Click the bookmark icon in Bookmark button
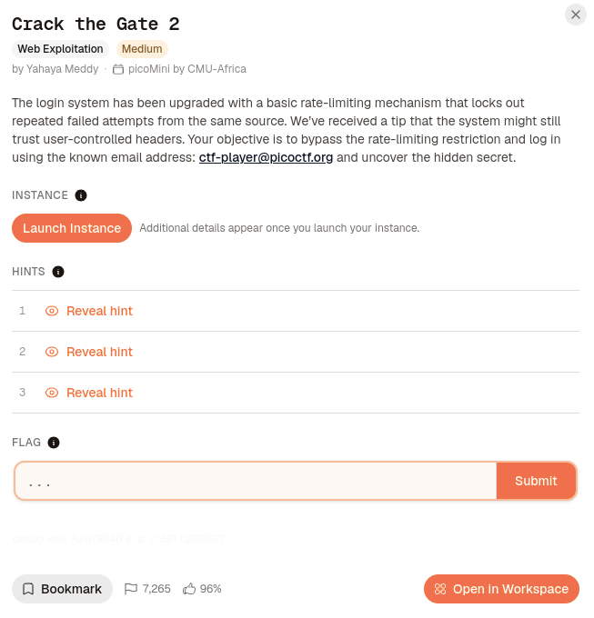 (28, 589)
